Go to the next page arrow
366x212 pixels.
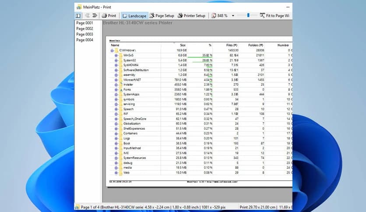94,16
